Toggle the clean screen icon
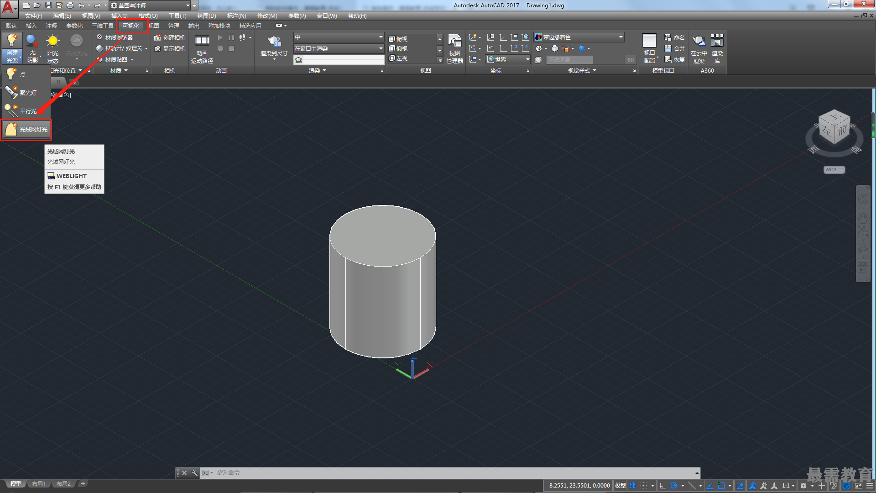The width and height of the screenshot is (876, 493). point(859,486)
